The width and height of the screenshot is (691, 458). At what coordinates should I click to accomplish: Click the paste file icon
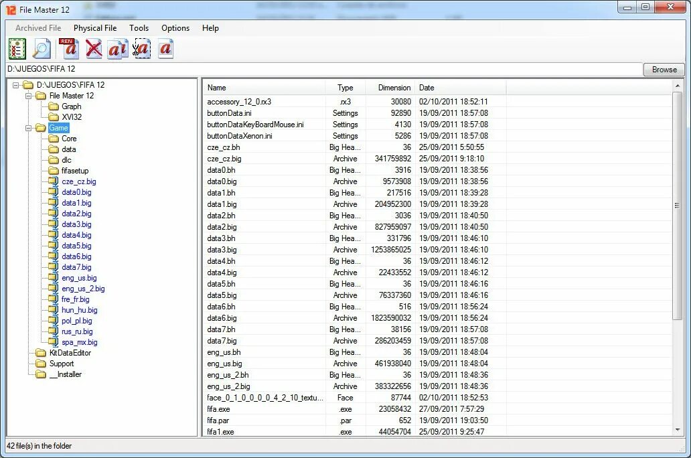[165, 48]
